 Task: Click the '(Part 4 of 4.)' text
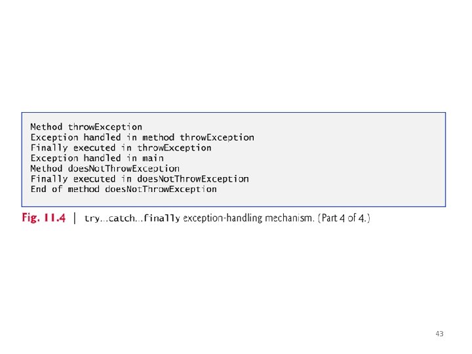point(344,218)
